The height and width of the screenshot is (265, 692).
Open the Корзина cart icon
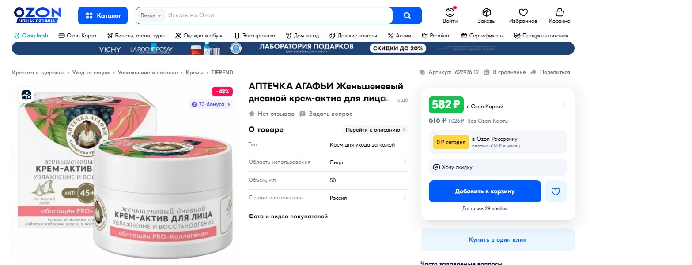click(560, 12)
